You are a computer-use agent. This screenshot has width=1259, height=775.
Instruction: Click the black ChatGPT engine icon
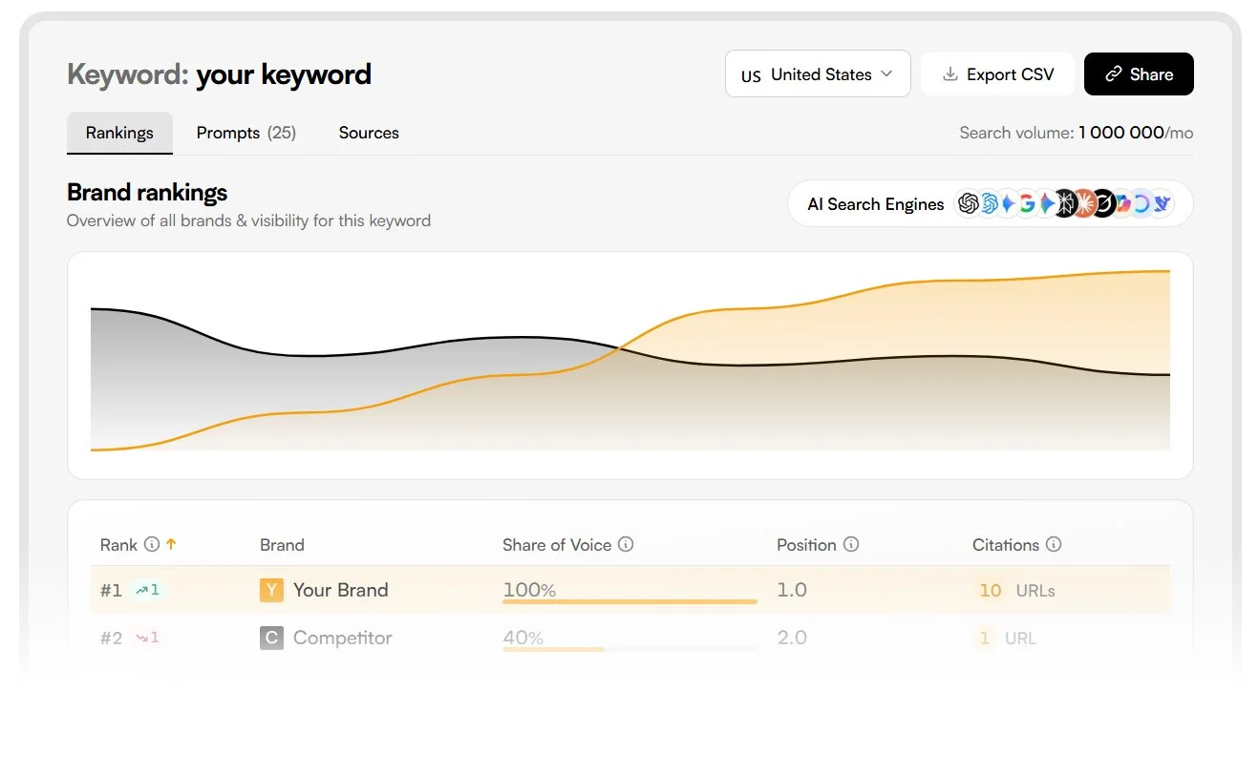pos(969,203)
